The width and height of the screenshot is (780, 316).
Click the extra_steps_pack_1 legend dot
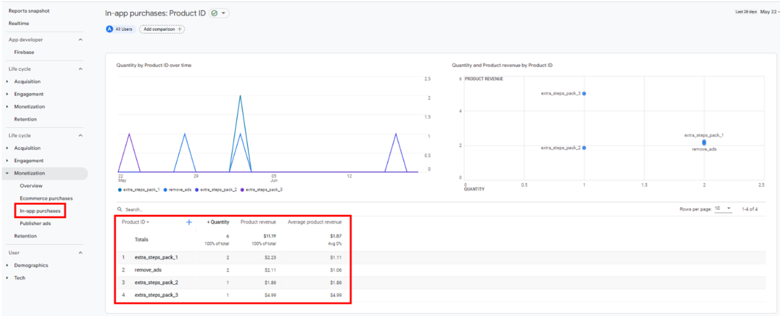pos(120,190)
